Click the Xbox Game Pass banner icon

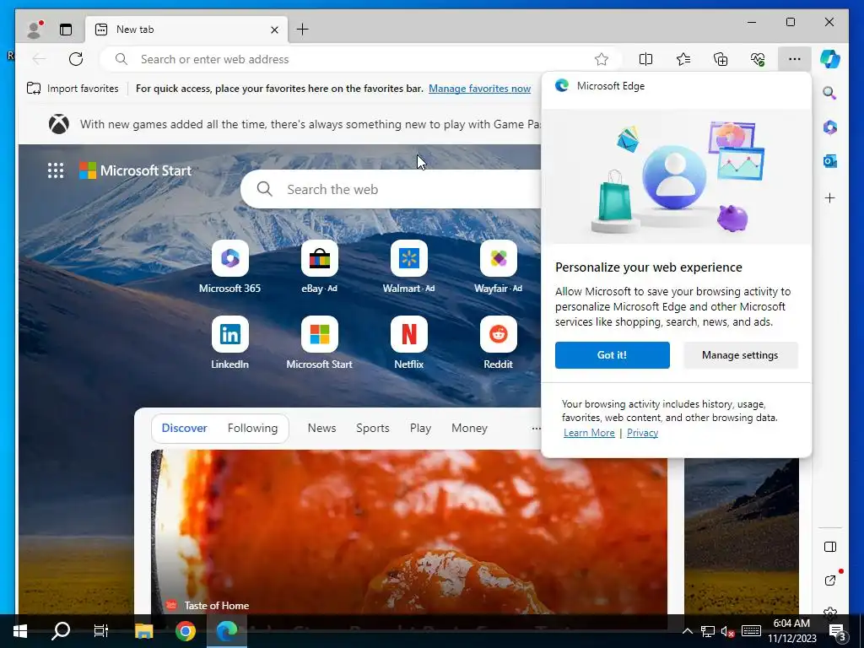click(x=59, y=124)
